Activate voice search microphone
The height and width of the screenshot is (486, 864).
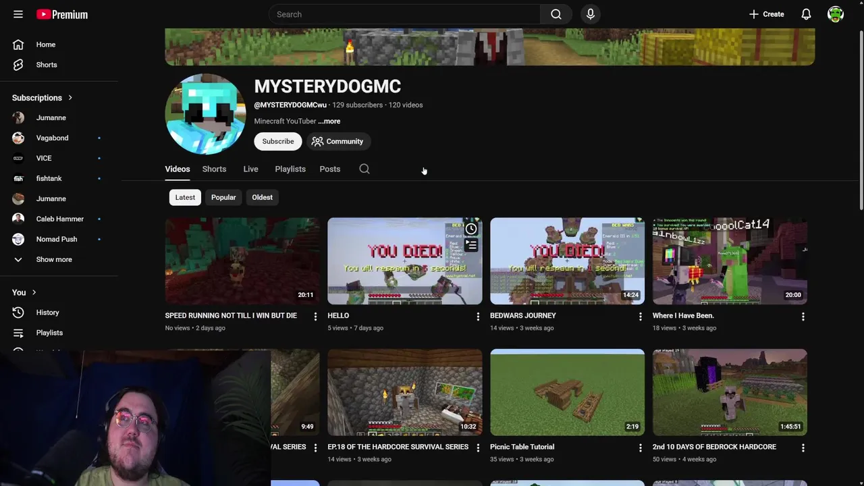(591, 14)
